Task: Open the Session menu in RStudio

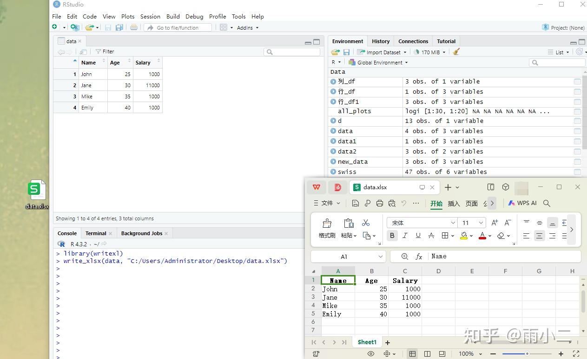Action: pos(150,16)
